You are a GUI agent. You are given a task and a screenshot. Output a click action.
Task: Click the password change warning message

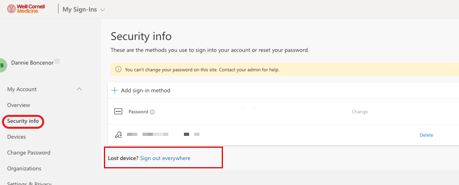tap(202, 70)
